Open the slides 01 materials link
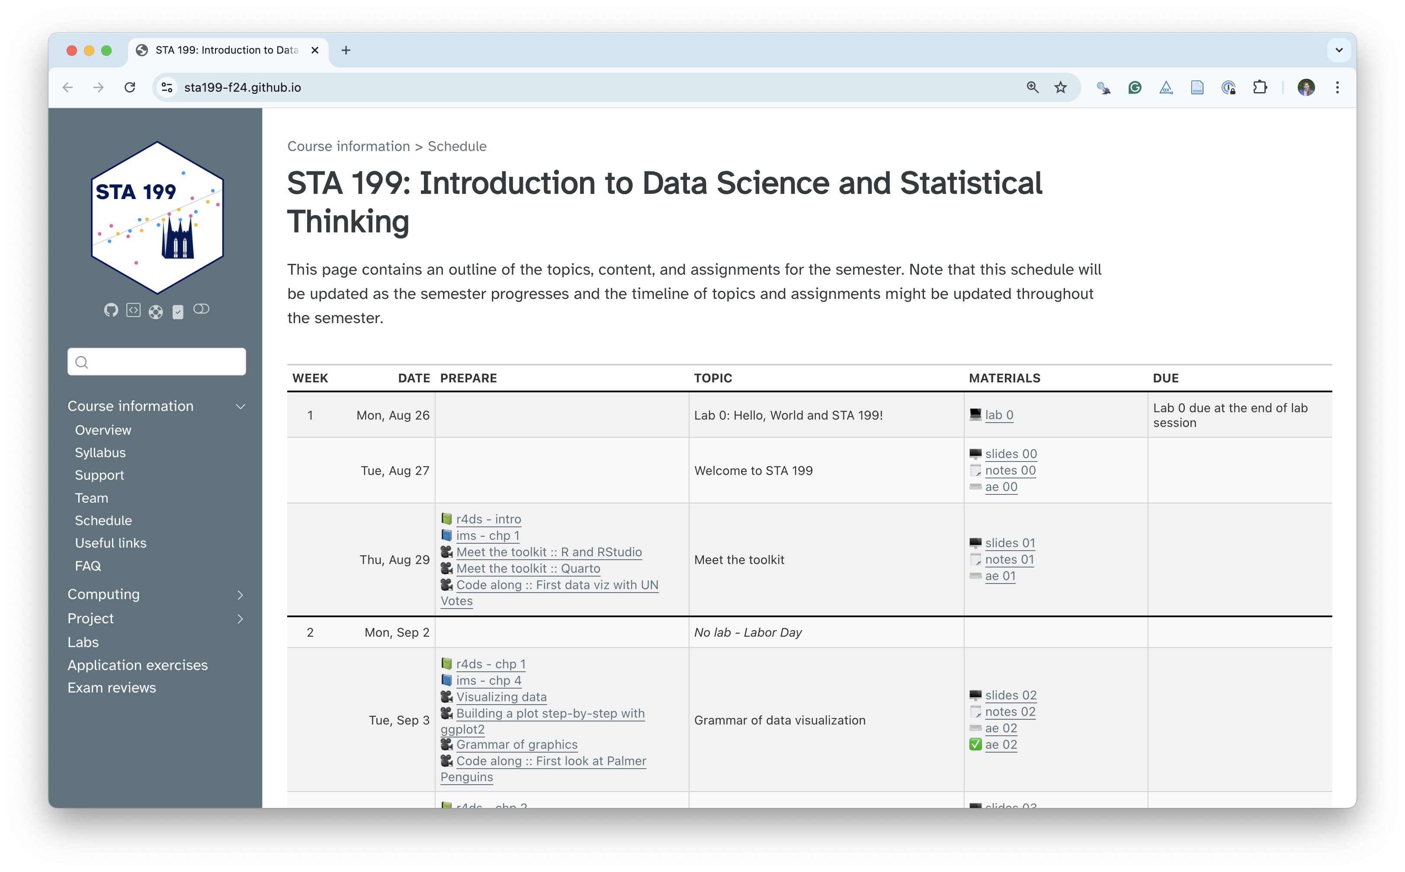1405x872 pixels. tap(1010, 543)
